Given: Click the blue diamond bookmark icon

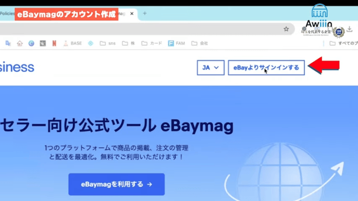Looking at the screenshot, I should tap(90, 44).
